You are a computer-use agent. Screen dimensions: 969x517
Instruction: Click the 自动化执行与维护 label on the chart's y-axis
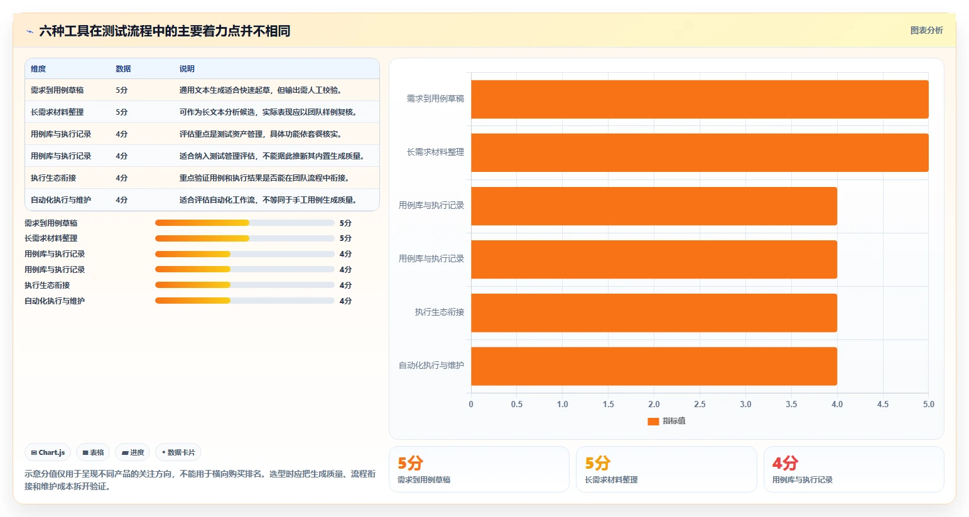[431, 365]
